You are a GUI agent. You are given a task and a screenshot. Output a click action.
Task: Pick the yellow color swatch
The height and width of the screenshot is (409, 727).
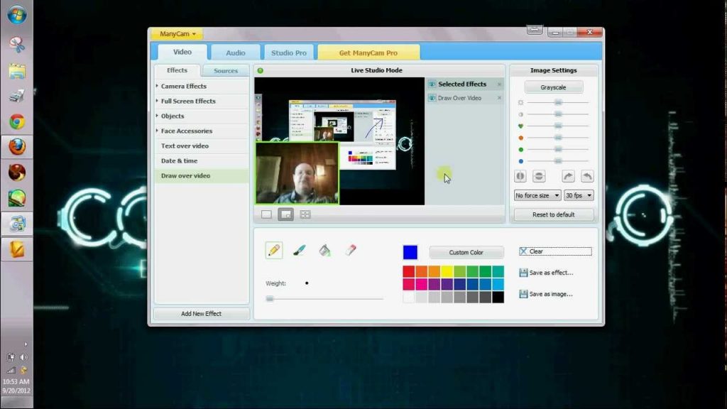447,271
